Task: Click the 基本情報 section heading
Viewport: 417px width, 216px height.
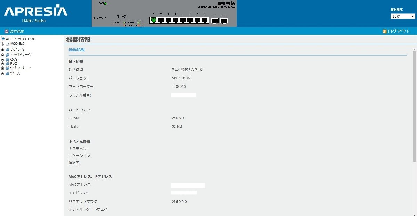Action: (x=75, y=61)
